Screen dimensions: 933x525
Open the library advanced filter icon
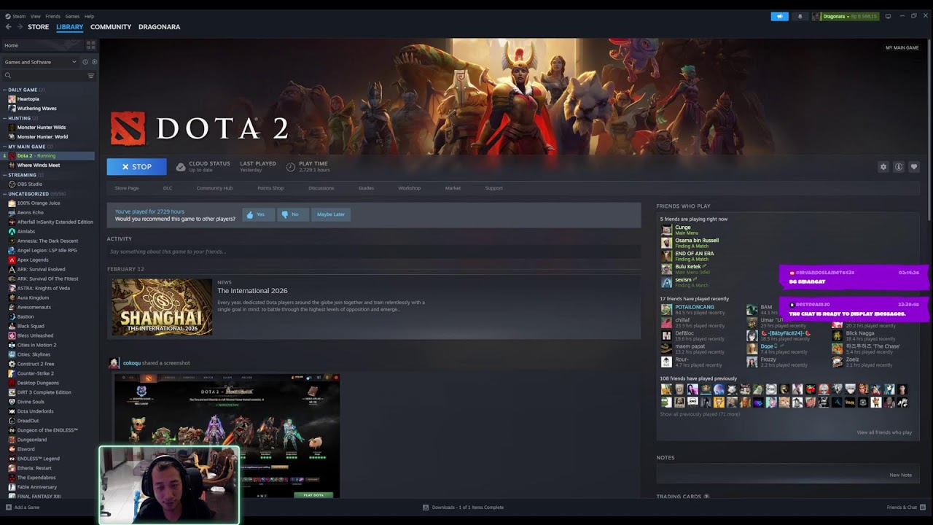pyautogui.click(x=91, y=76)
